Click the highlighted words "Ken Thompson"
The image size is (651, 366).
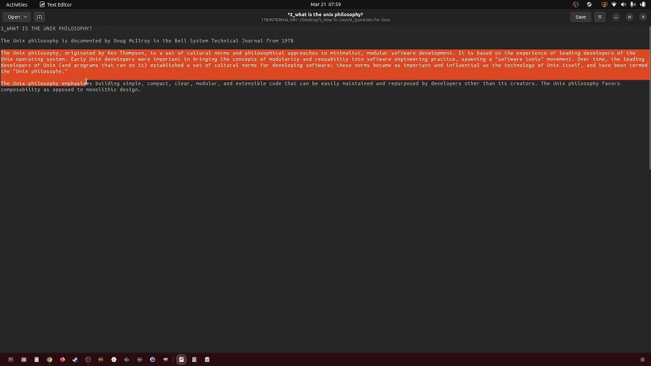126,53
